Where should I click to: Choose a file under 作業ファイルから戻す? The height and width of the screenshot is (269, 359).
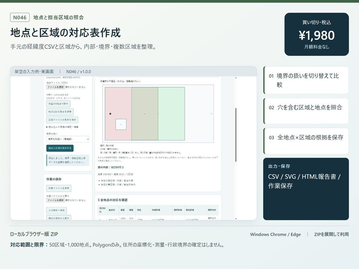(55, 200)
